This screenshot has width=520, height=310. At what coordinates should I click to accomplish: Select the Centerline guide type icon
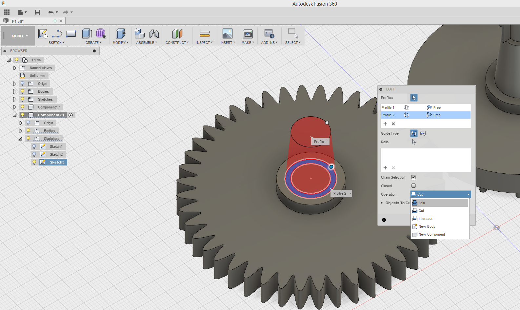point(423,133)
